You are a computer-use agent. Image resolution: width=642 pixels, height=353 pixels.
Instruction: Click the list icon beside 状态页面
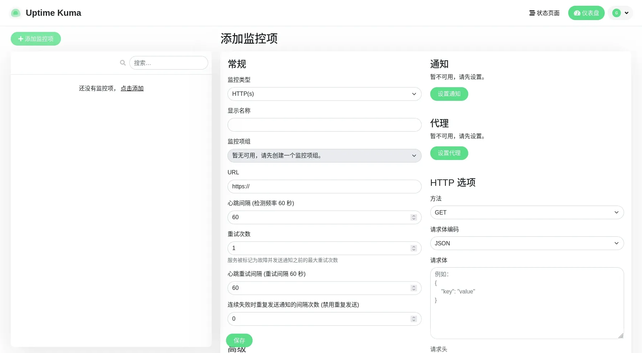(x=532, y=13)
